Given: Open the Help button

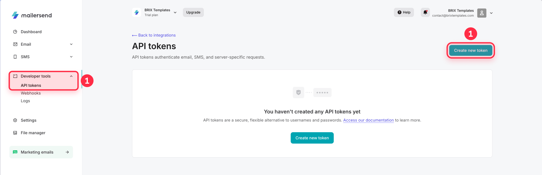Looking at the screenshot, I should [404, 12].
